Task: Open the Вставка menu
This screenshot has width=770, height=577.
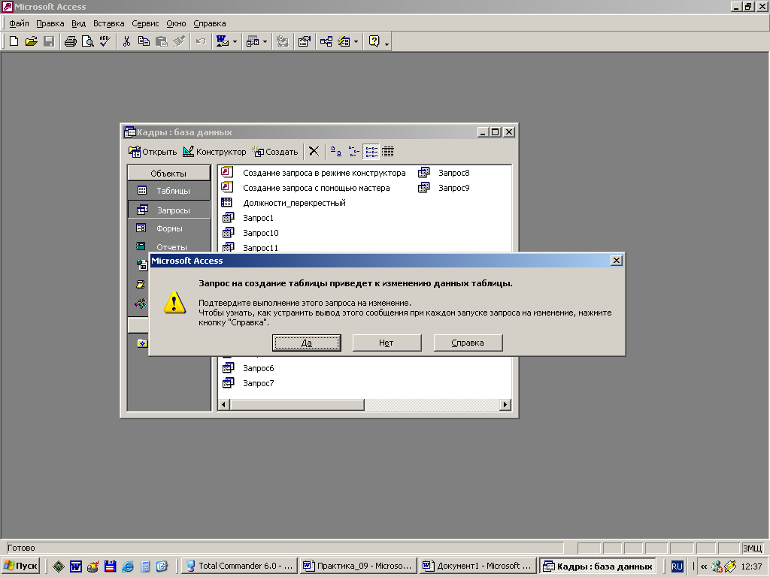Action: click(108, 23)
